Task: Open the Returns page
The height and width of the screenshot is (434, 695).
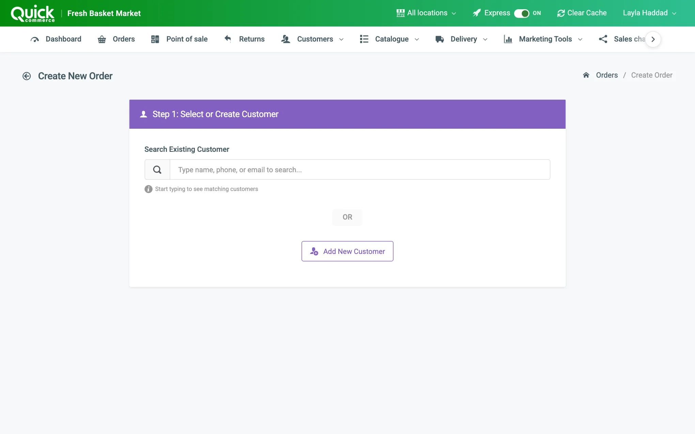Action: click(244, 39)
